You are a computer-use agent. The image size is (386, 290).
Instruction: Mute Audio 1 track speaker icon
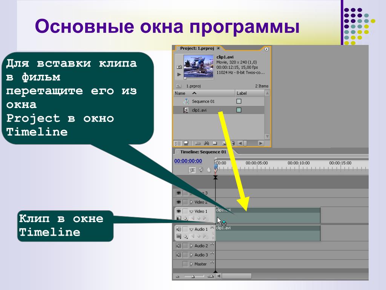[179, 229]
